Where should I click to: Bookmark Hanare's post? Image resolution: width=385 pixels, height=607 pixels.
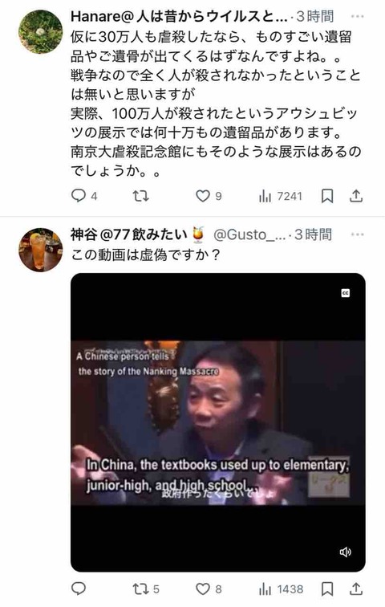pos(327,196)
